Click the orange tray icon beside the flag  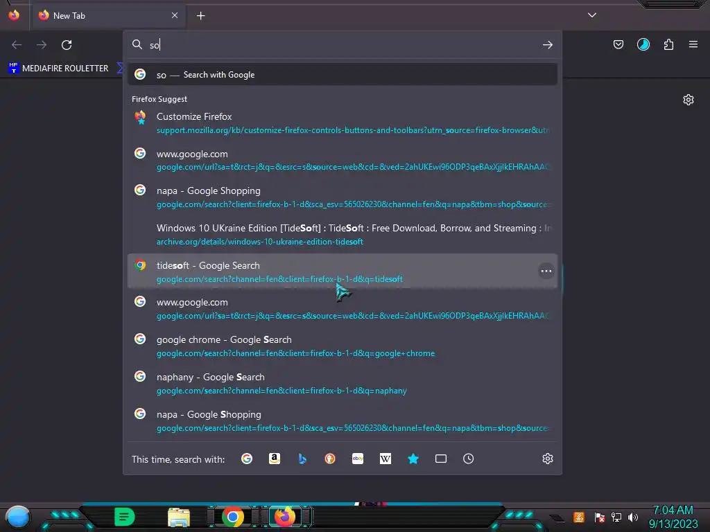click(x=578, y=517)
